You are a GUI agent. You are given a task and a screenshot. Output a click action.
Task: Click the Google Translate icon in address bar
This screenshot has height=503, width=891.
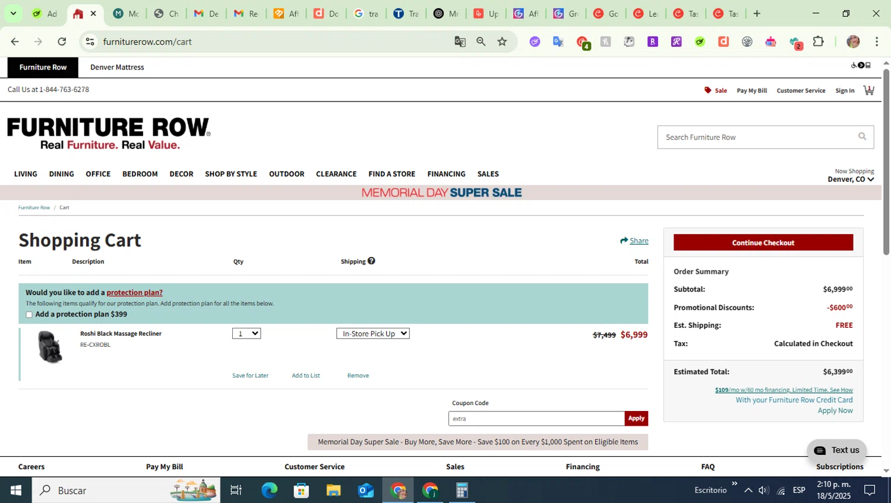[x=460, y=42]
